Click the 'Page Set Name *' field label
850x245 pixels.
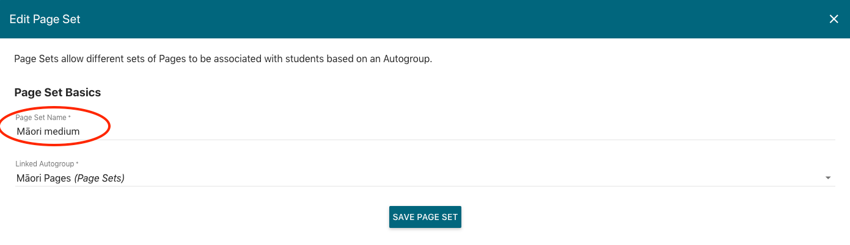point(43,118)
